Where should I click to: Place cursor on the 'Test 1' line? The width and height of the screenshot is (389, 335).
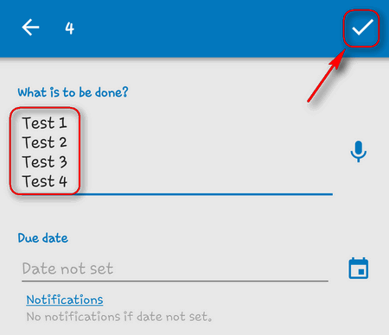click(44, 123)
